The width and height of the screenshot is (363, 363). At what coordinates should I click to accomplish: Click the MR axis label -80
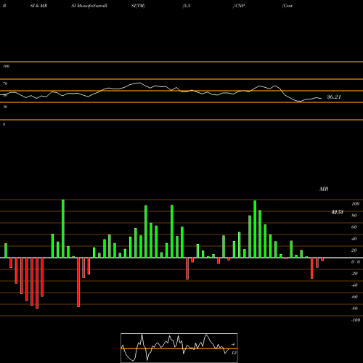point(354,309)
